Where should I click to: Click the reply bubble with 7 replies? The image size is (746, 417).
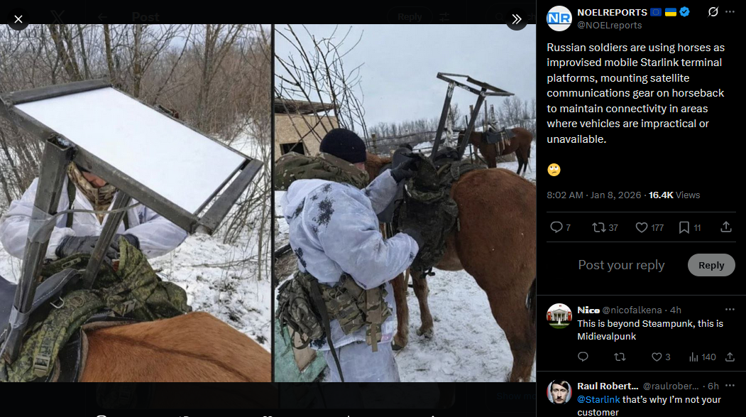click(x=560, y=227)
